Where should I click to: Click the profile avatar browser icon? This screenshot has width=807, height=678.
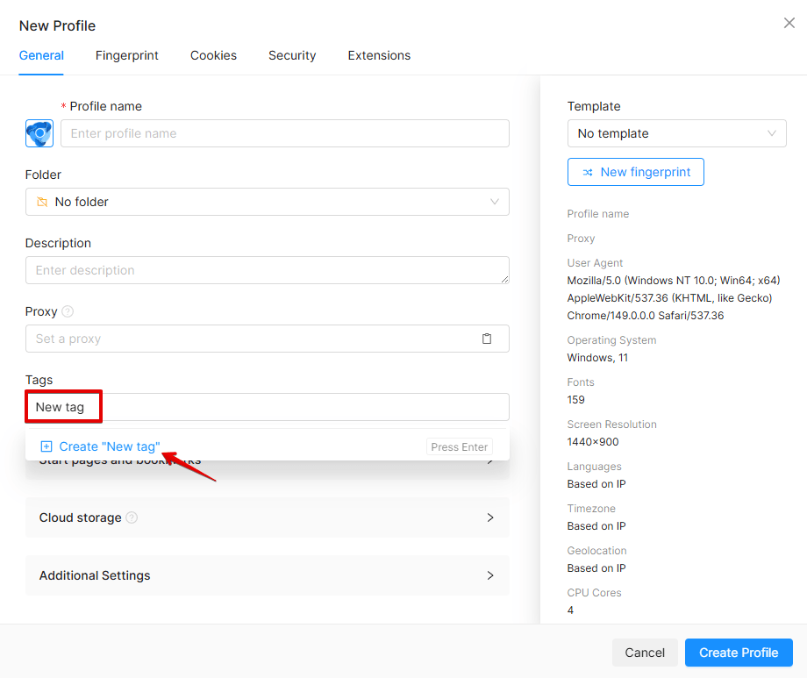coord(39,133)
